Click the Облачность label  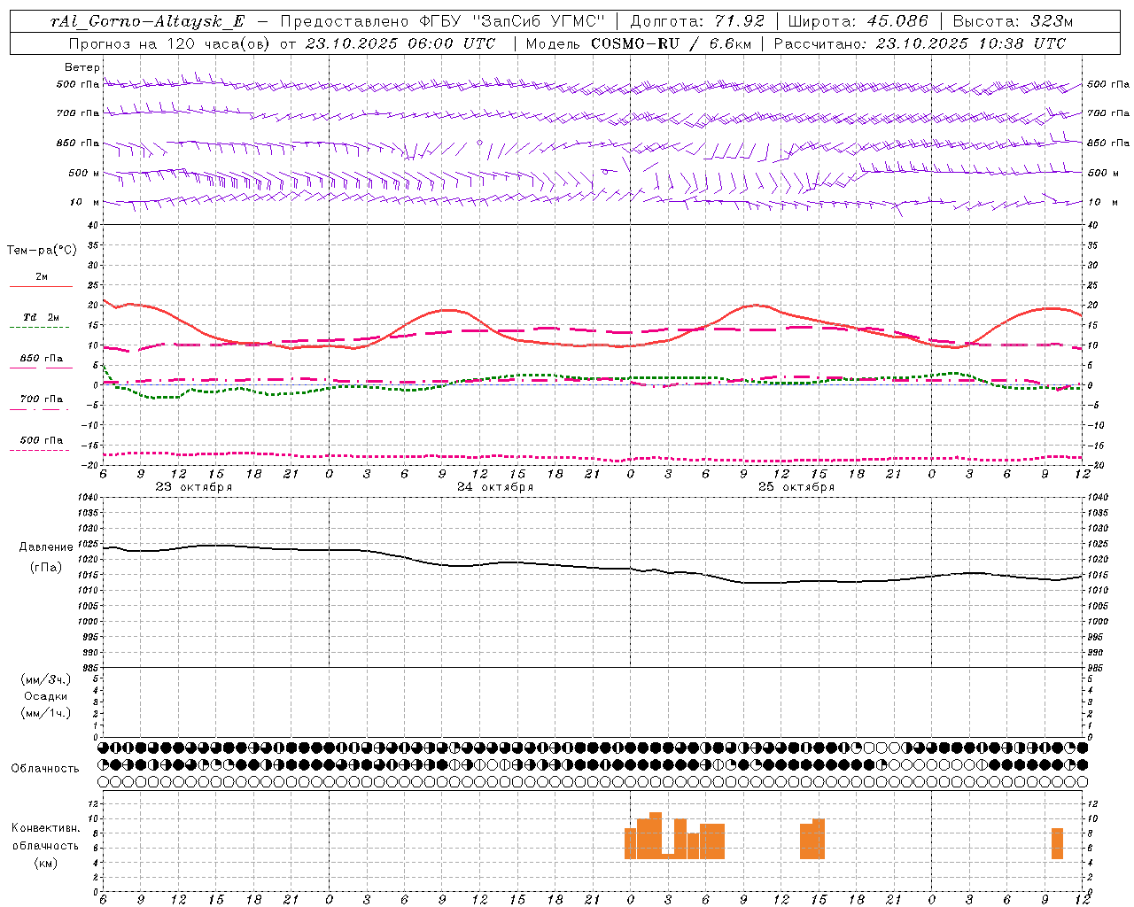point(45,769)
